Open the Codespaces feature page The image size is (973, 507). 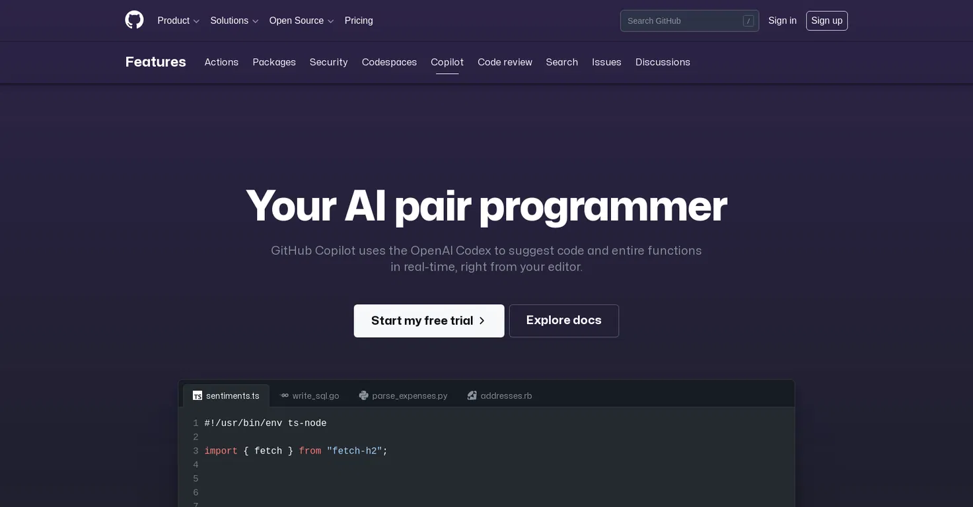point(389,62)
